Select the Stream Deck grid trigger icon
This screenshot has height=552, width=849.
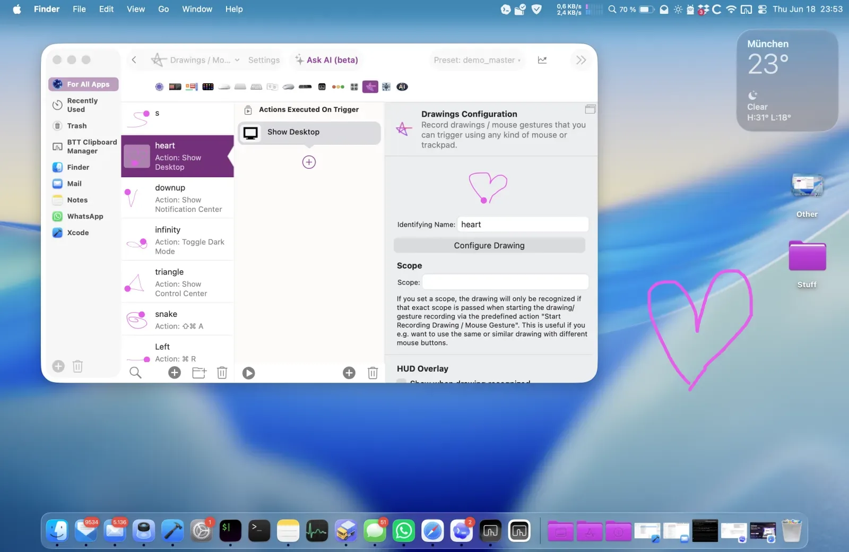(208, 87)
